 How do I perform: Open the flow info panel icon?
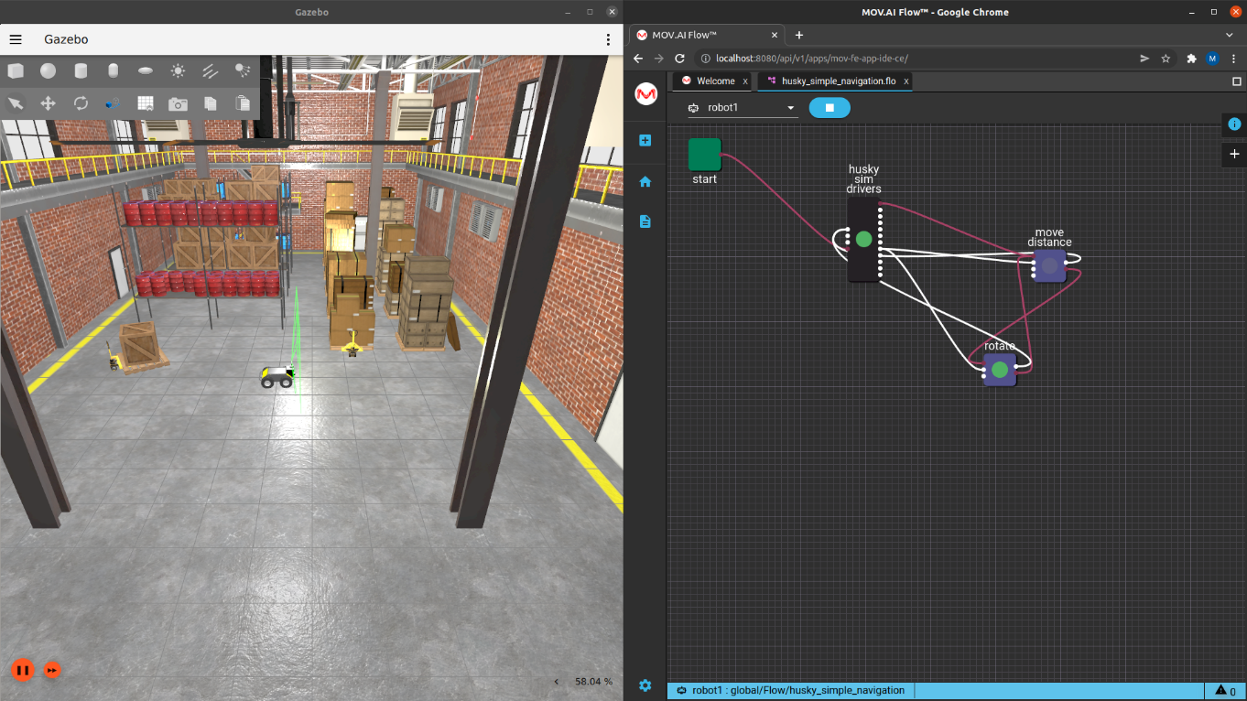(1234, 124)
